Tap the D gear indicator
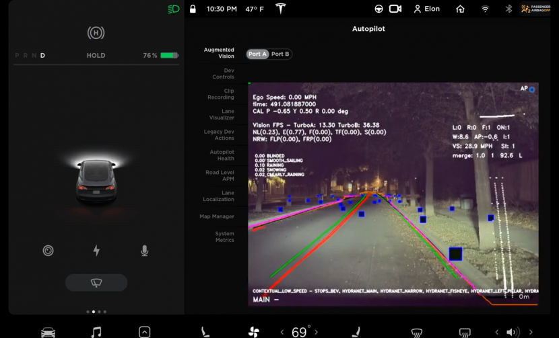This screenshot has width=559, height=338. [43, 56]
